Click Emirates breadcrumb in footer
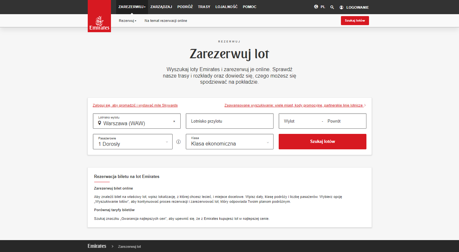 point(97,246)
